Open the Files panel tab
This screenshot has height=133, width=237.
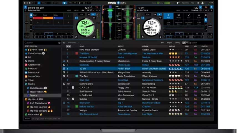162,43
